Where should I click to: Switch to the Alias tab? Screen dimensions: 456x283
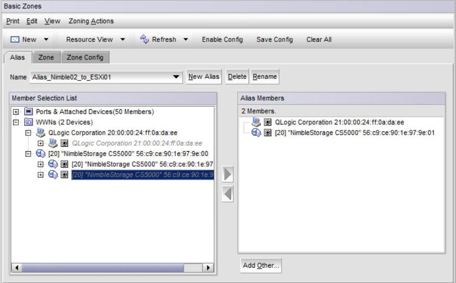(17, 57)
